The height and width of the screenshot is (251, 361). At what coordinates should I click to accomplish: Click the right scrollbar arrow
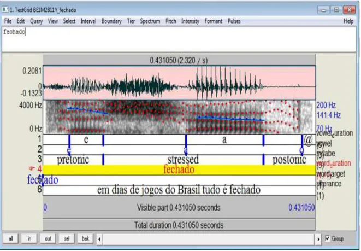[318, 239]
